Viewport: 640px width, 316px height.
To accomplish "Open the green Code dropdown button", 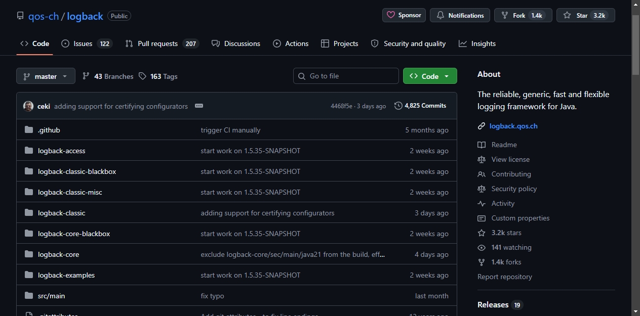I will pos(430,76).
